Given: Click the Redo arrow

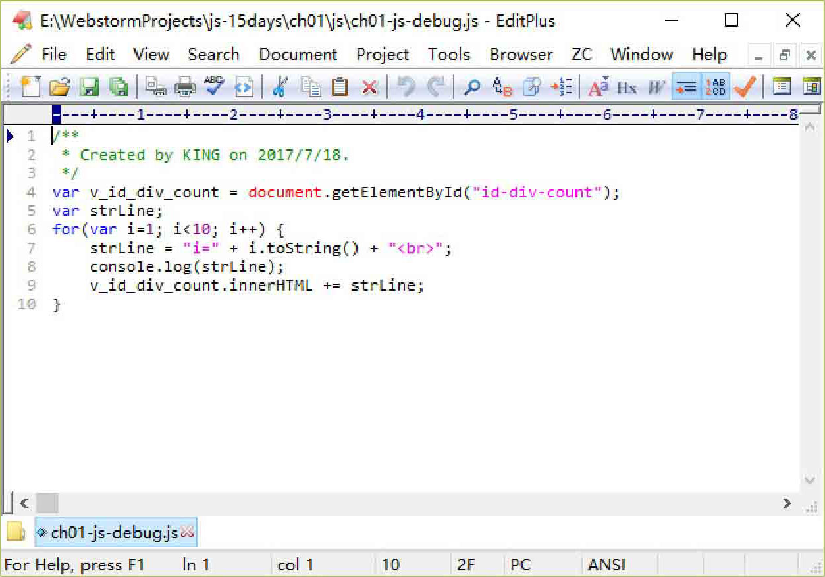Looking at the screenshot, I should point(435,87).
